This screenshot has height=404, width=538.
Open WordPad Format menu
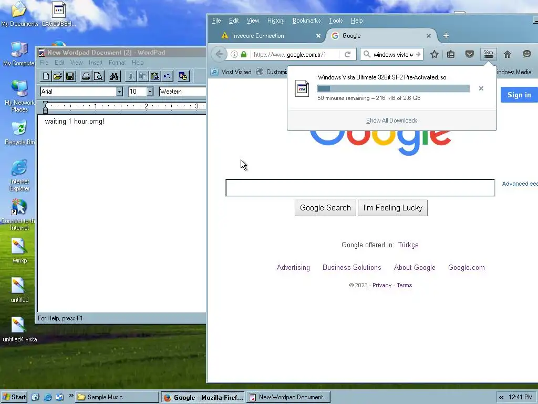click(117, 63)
